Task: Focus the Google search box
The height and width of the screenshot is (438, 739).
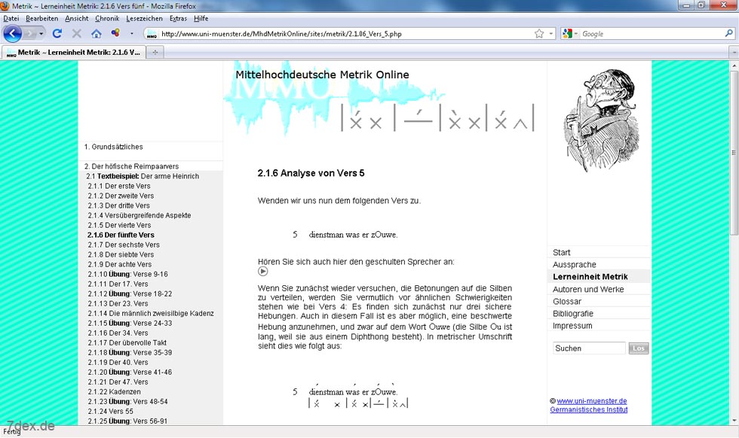Action: 652,34
